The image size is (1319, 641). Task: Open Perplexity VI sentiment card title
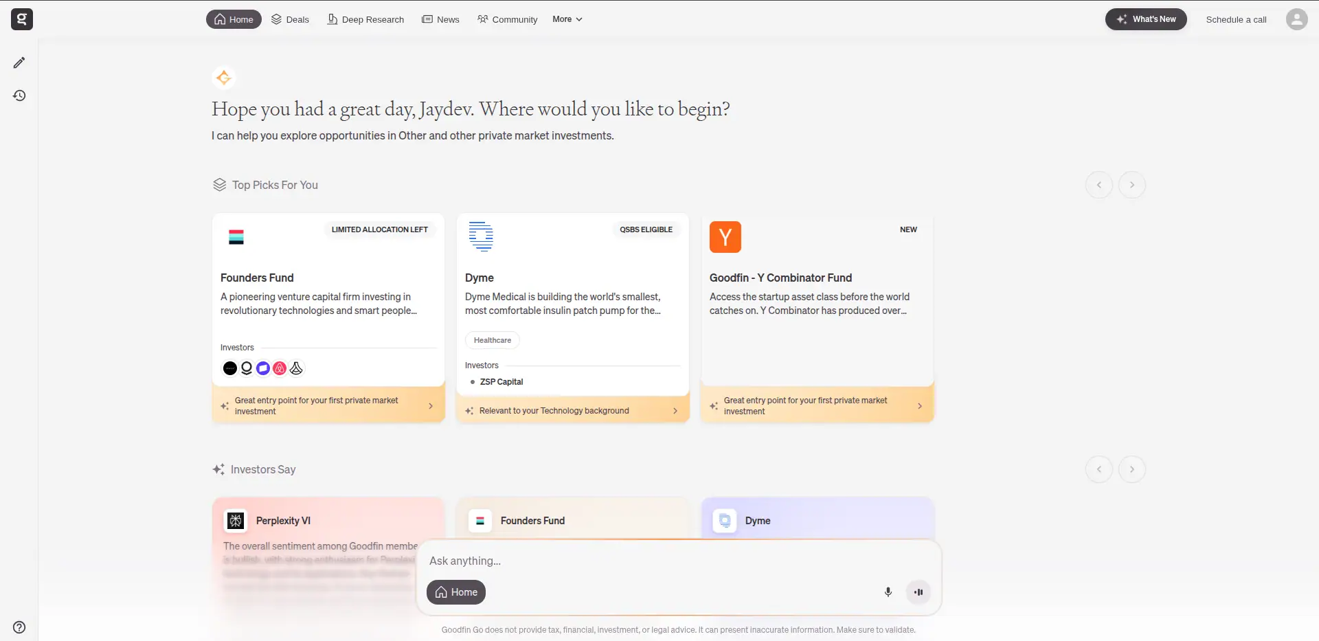click(283, 521)
